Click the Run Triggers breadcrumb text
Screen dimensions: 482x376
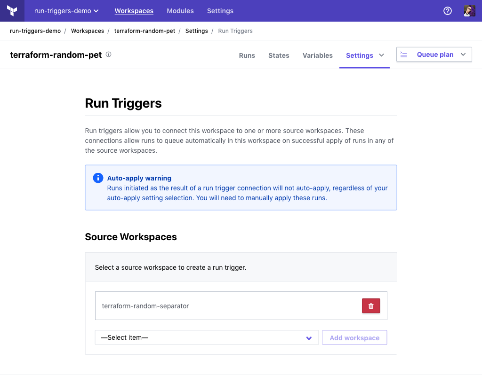(235, 31)
